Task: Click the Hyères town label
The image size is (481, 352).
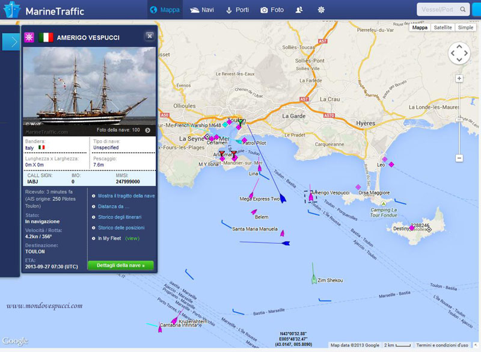Action: click(x=366, y=123)
